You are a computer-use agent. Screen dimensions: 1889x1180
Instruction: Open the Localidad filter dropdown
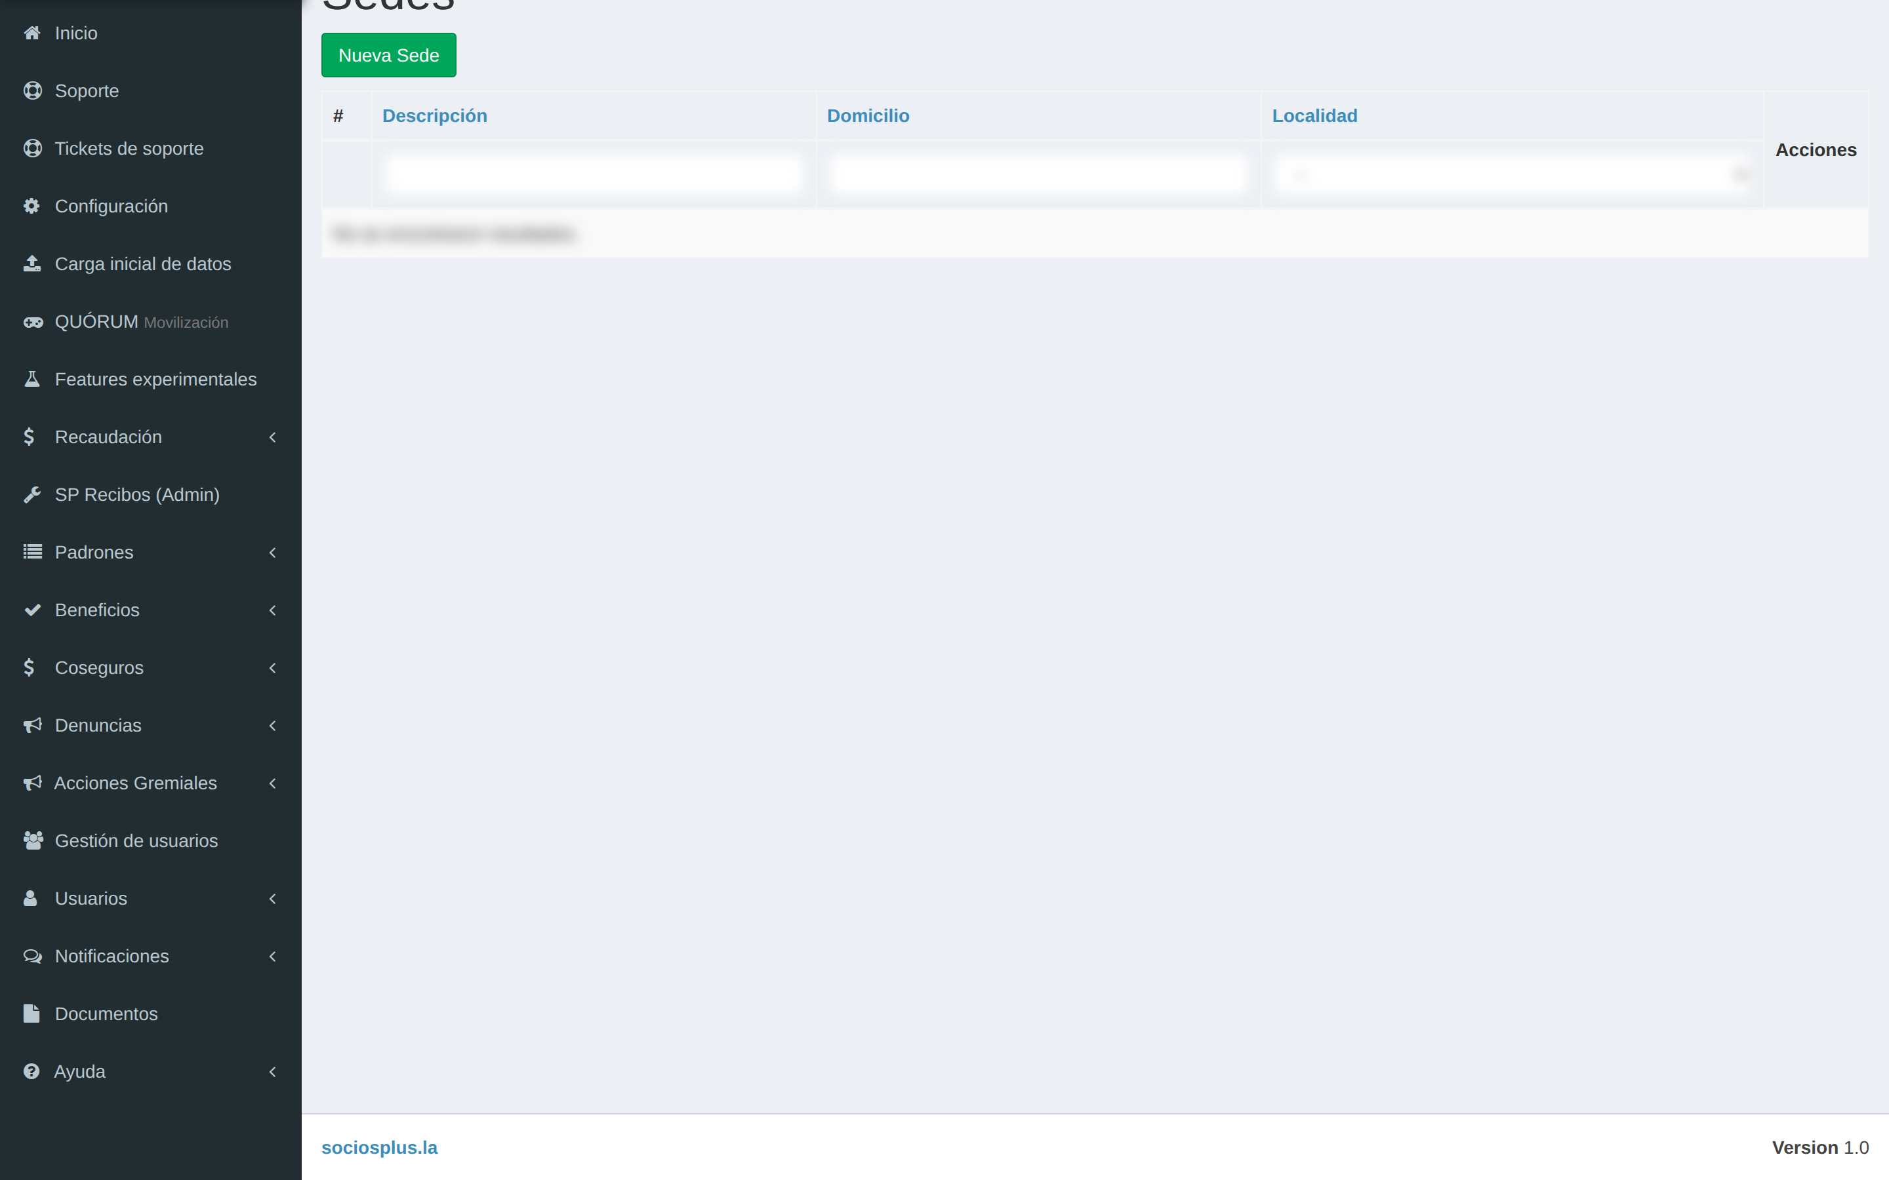[x=1512, y=174]
